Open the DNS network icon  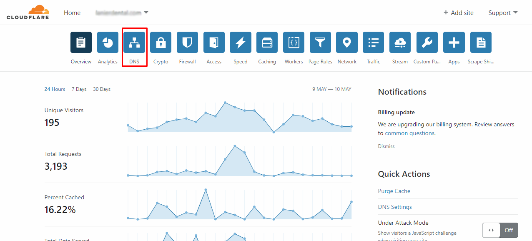pyautogui.click(x=134, y=42)
